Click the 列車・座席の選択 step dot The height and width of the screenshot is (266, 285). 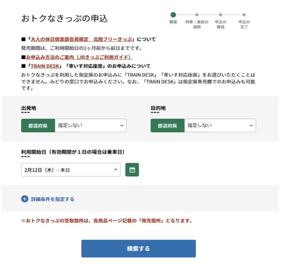point(197,15)
